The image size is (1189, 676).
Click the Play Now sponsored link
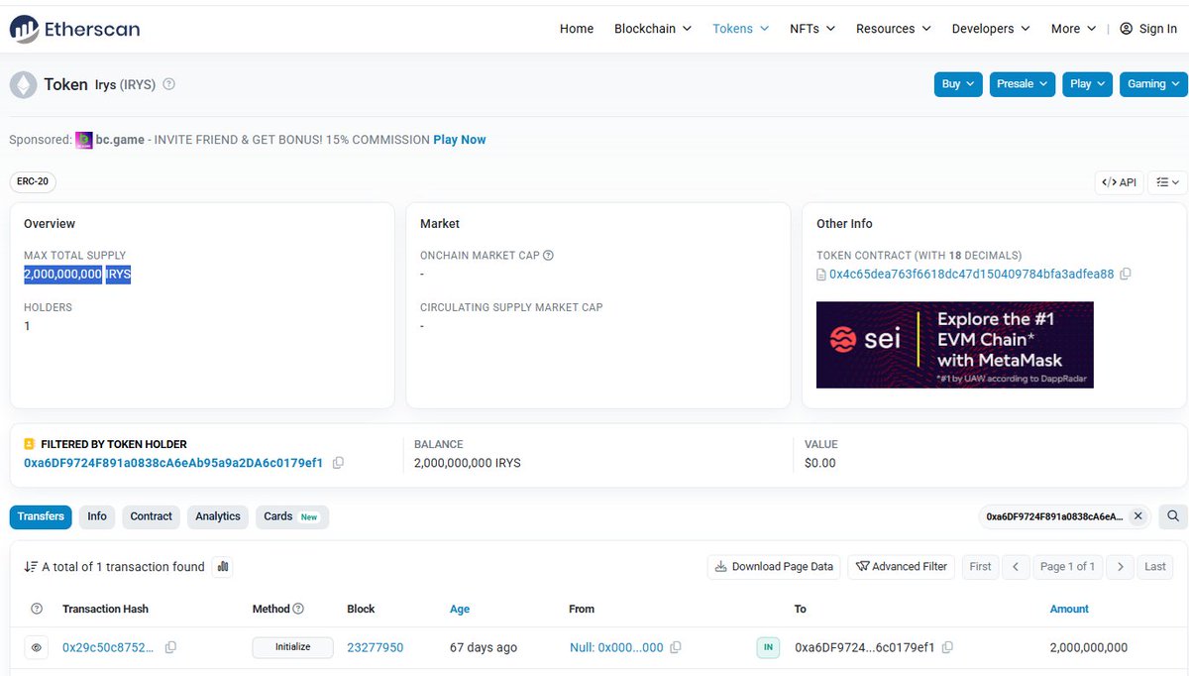(x=460, y=140)
